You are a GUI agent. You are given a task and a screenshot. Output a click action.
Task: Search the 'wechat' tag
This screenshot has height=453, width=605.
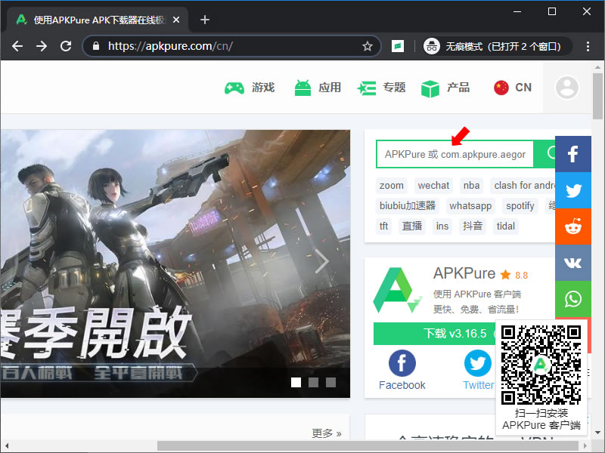coord(433,186)
